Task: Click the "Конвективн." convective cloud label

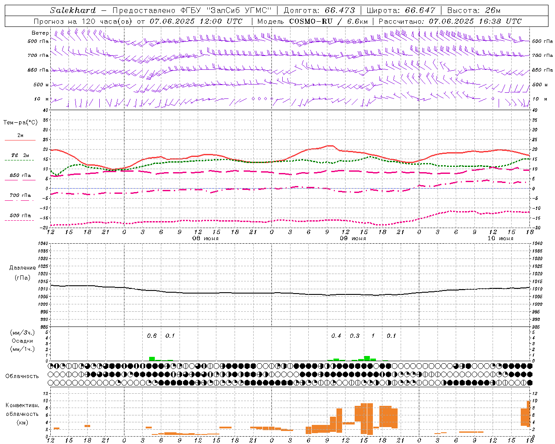Action: coord(23,405)
